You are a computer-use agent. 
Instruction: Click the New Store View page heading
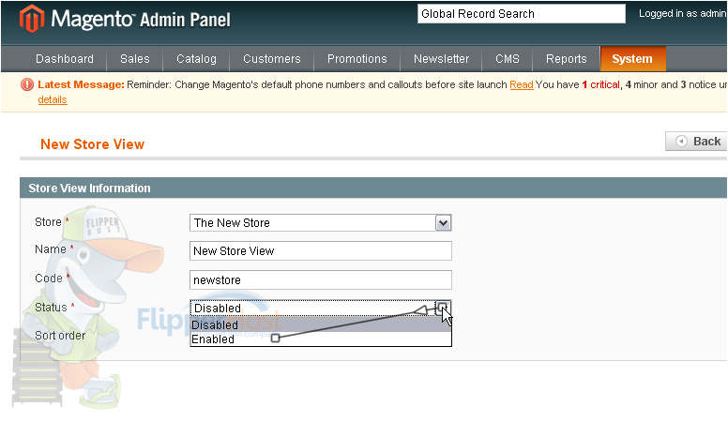(92, 144)
